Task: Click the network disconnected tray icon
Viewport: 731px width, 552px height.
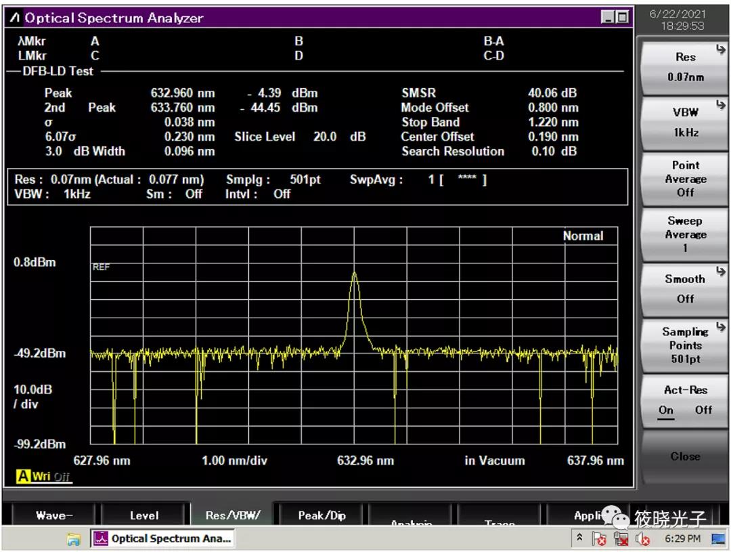Action: point(621,539)
